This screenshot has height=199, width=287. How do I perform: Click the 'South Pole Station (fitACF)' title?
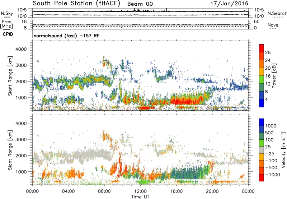pos(76,4)
